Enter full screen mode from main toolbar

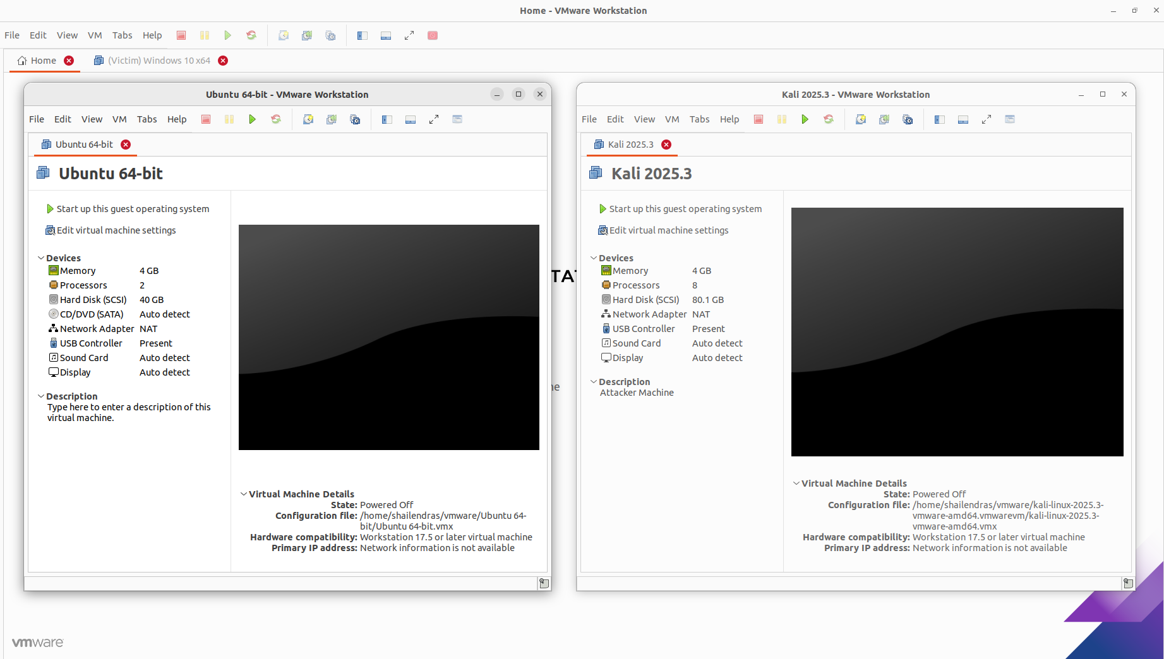pyautogui.click(x=409, y=35)
